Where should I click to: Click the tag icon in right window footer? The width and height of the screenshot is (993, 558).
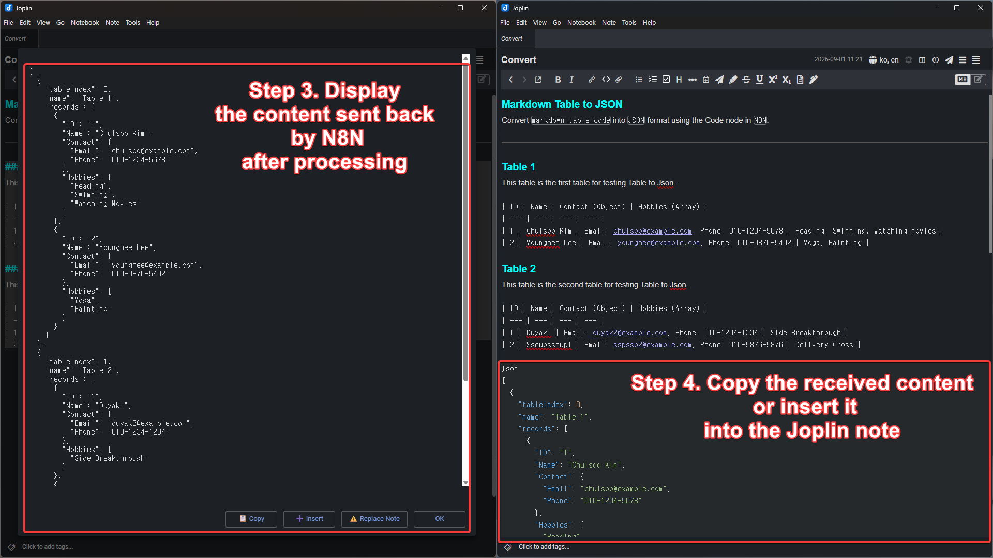click(x=508, y=547)
